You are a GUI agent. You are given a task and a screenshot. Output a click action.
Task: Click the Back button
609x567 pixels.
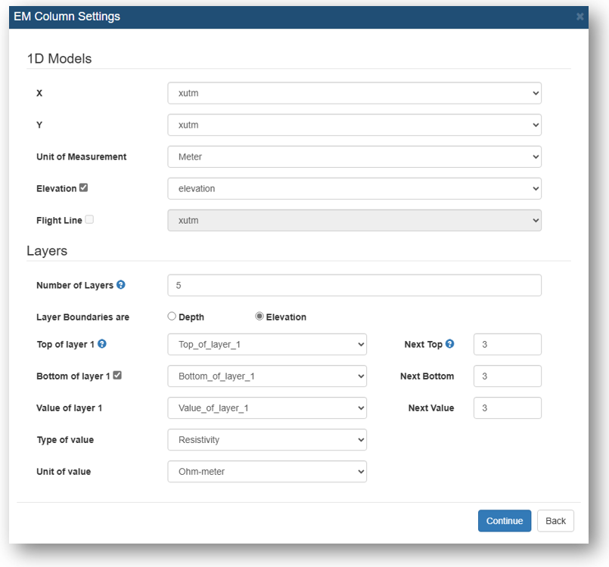pyautogui.click(x=555, y=521)
